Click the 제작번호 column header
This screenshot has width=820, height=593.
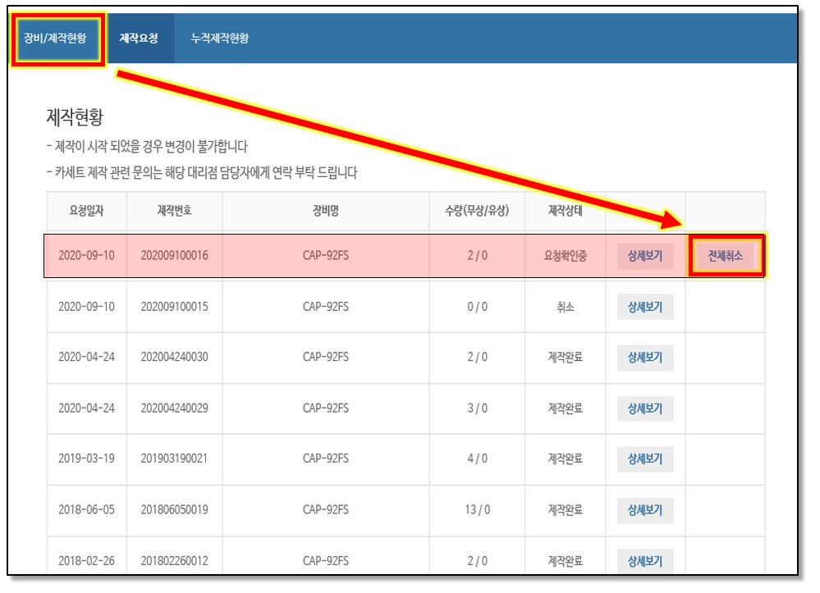click(174, 211)
